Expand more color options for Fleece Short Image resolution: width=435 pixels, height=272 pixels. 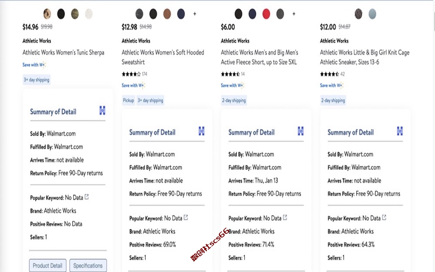click(294, 14)
